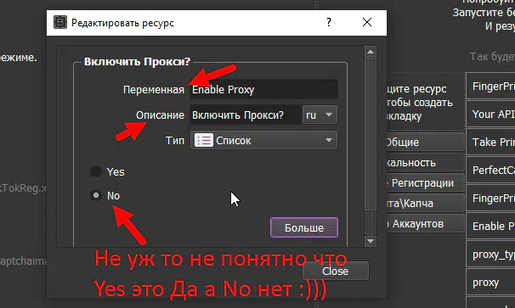Open the Тип dropdown showing Список

[263, 140]
